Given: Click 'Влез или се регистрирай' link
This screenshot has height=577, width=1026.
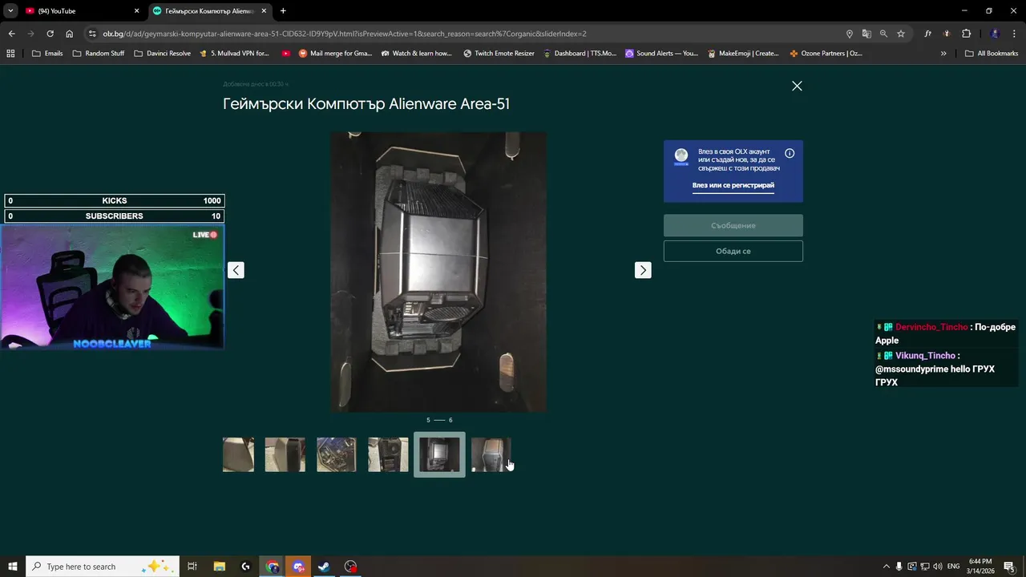Looking at the screenshot, I should (733, 185).
